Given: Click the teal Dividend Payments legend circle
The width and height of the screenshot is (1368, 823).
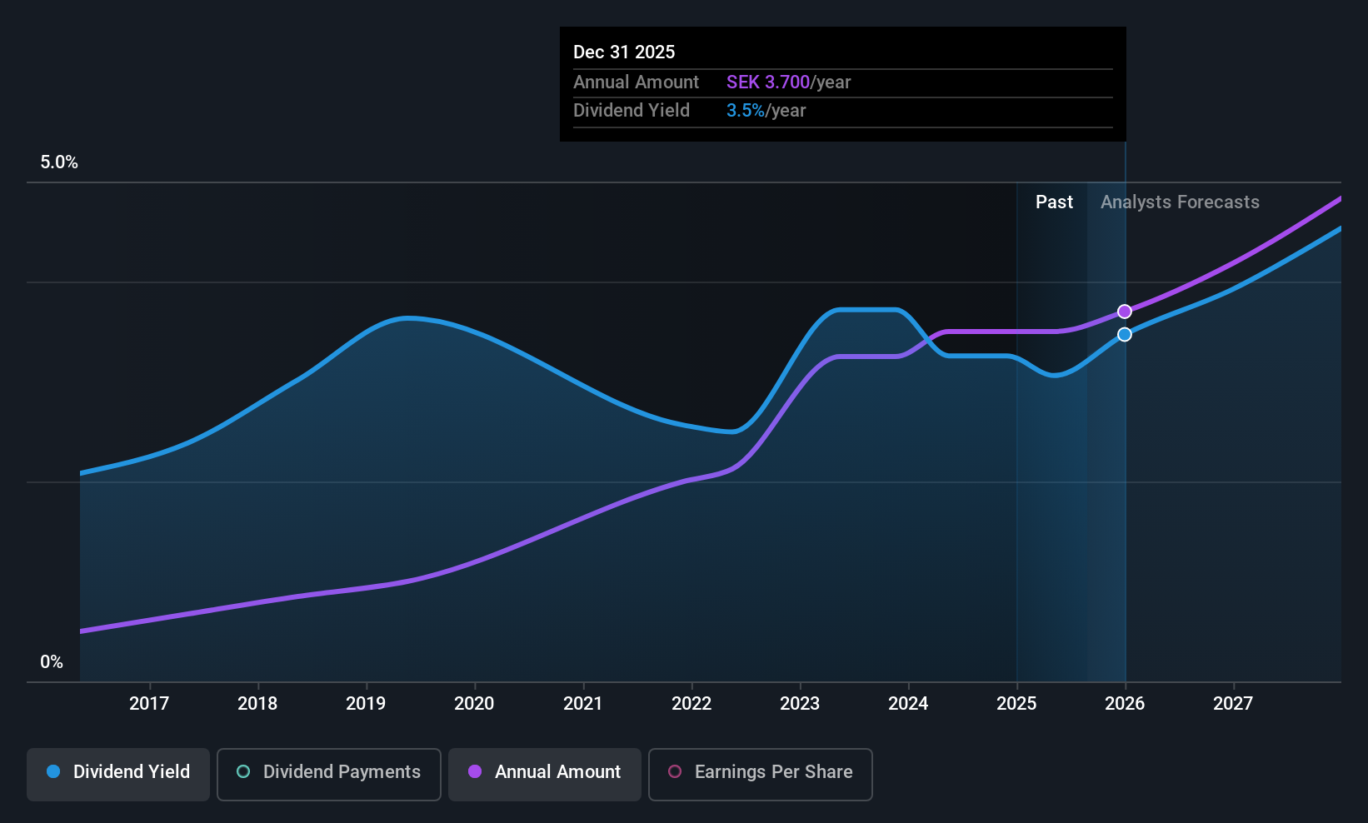Looking at the screenshot, I should click(243, 772).
